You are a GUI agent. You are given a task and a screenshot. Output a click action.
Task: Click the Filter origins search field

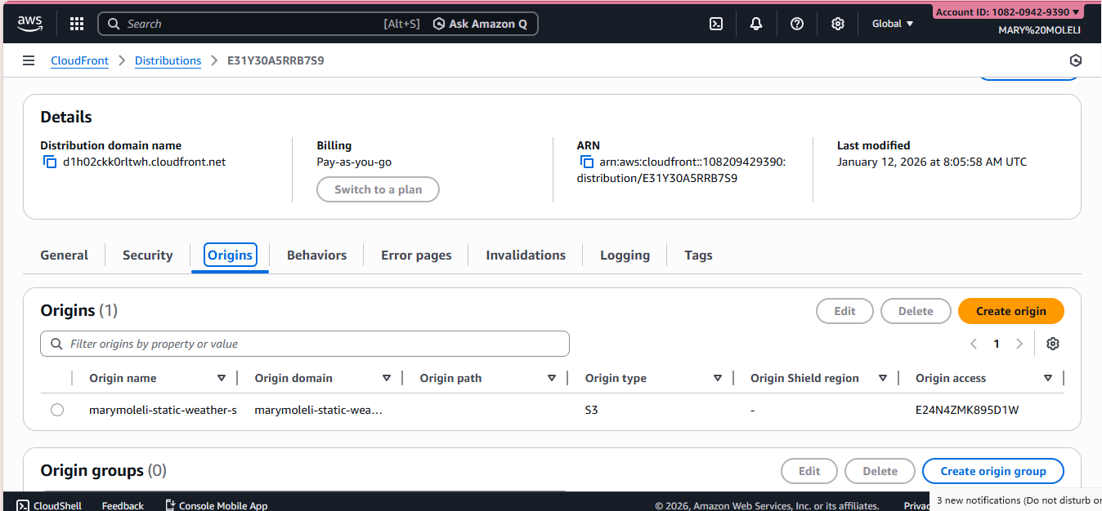pyautogui.click(x=305, y=344)
